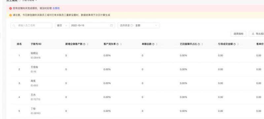The image size is (264, 119).
Task: Click rank number 1 cell
Action: [19, 56]
